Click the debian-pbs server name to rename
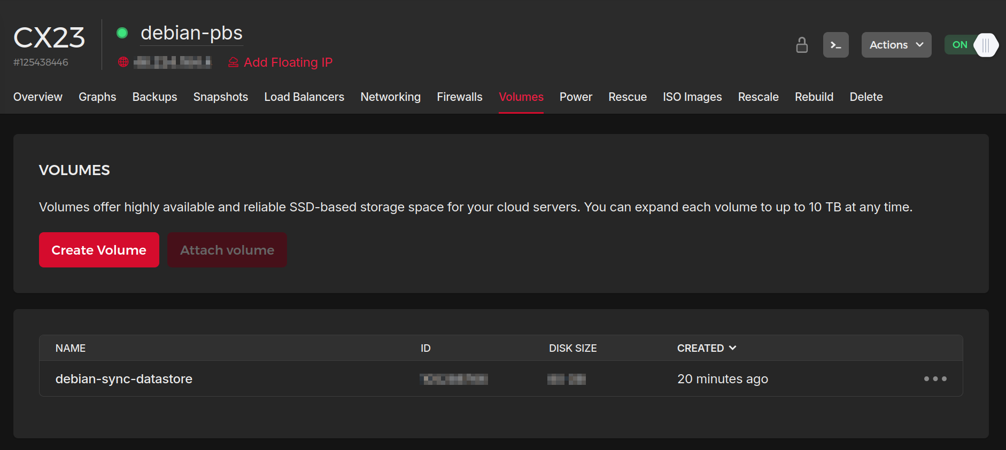The width and height of the screenshot is (1006, 450). tap(191, 33)
